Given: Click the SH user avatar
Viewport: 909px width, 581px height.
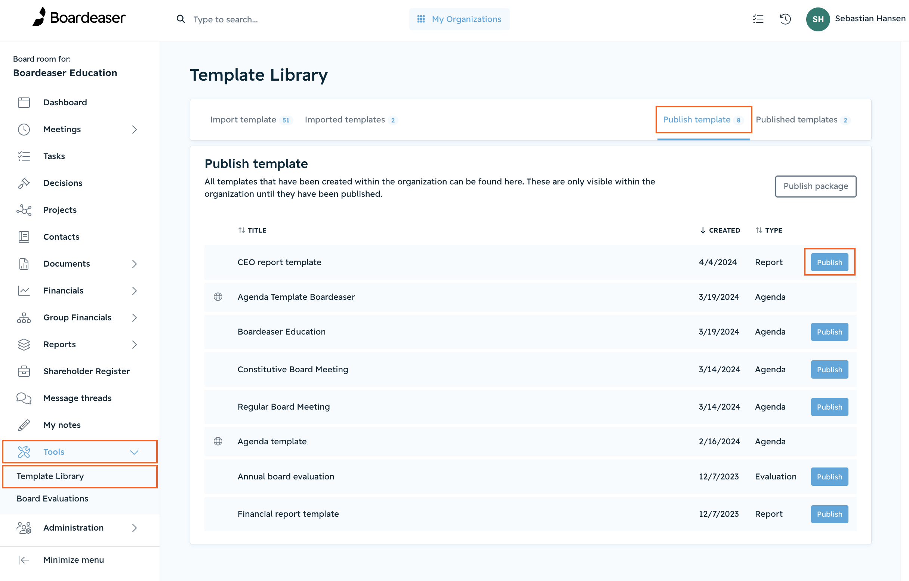Looking at the screenshot, I should pyautogui.click(x=817, y=19).
